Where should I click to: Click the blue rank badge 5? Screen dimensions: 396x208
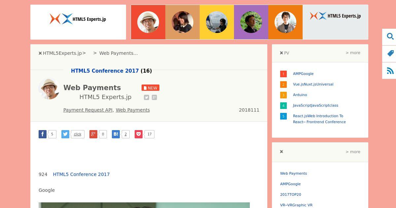tap(283, 116)
